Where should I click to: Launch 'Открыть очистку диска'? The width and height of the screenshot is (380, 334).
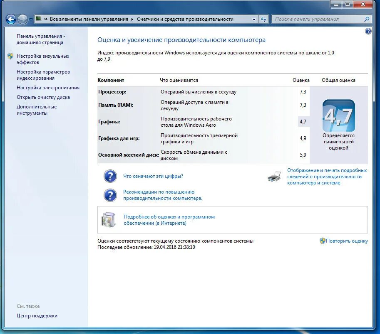pyautogui.click(x=43, y=97)
